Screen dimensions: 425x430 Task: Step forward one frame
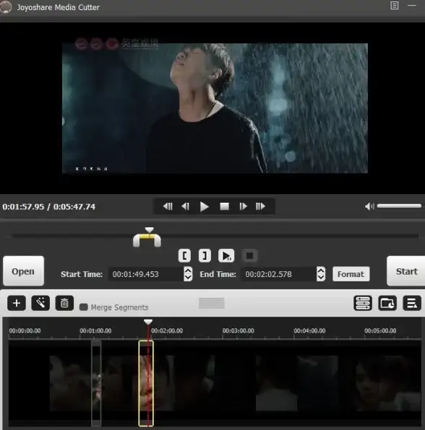(x=243, y=206)
